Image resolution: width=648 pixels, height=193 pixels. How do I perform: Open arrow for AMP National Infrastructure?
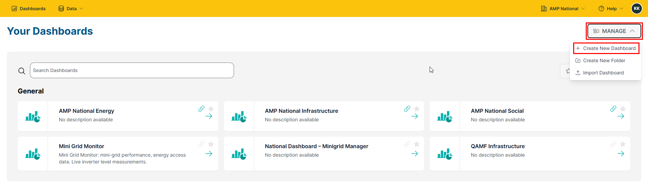click(415, 116)
